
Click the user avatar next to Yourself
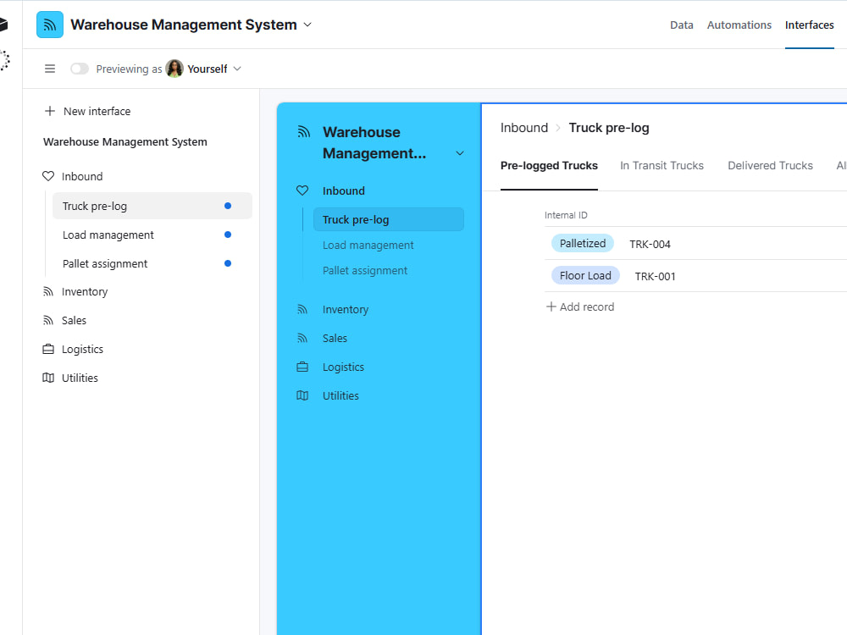[174, 69]
